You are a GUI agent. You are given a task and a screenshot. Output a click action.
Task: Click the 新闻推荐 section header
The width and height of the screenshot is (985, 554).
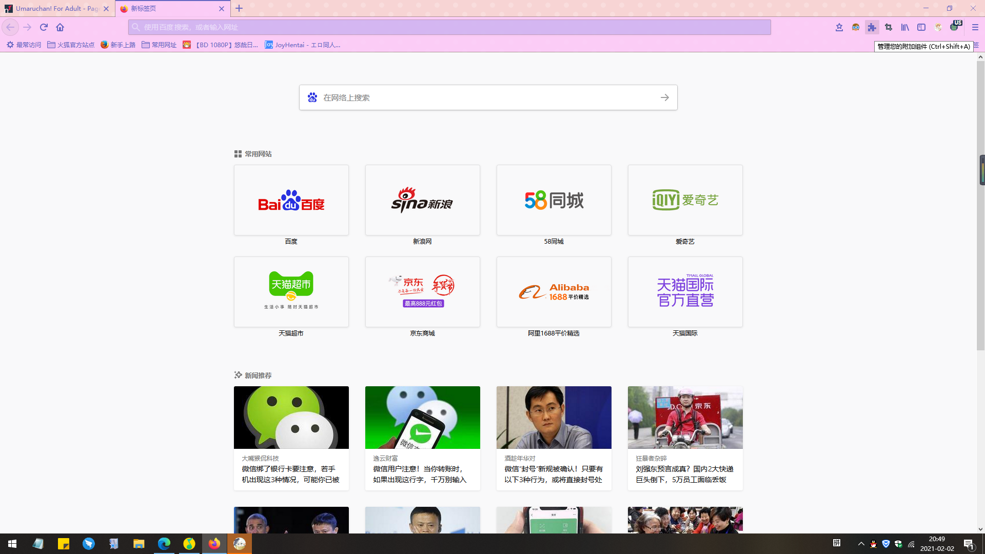pyautogui.click(x=253, y=375)
